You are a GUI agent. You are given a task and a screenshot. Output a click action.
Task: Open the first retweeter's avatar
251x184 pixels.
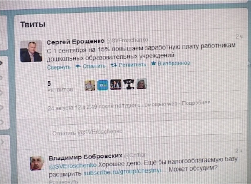(x=90, y=86)
